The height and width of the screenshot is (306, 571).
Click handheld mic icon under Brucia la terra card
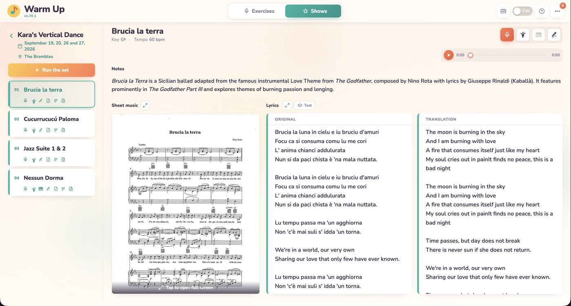click(x=40, y=101)
